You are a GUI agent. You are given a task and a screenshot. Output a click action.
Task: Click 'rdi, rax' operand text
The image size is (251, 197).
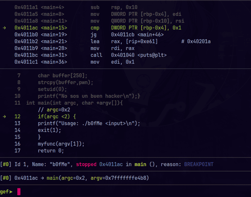(x=123, y=48)
